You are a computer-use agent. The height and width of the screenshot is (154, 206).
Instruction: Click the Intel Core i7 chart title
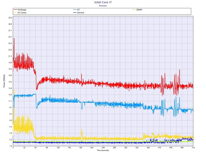coord(103,2)
